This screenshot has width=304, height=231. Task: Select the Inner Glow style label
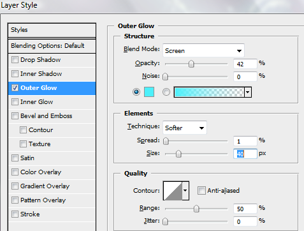pyautogui.click(x=36, y=102)
